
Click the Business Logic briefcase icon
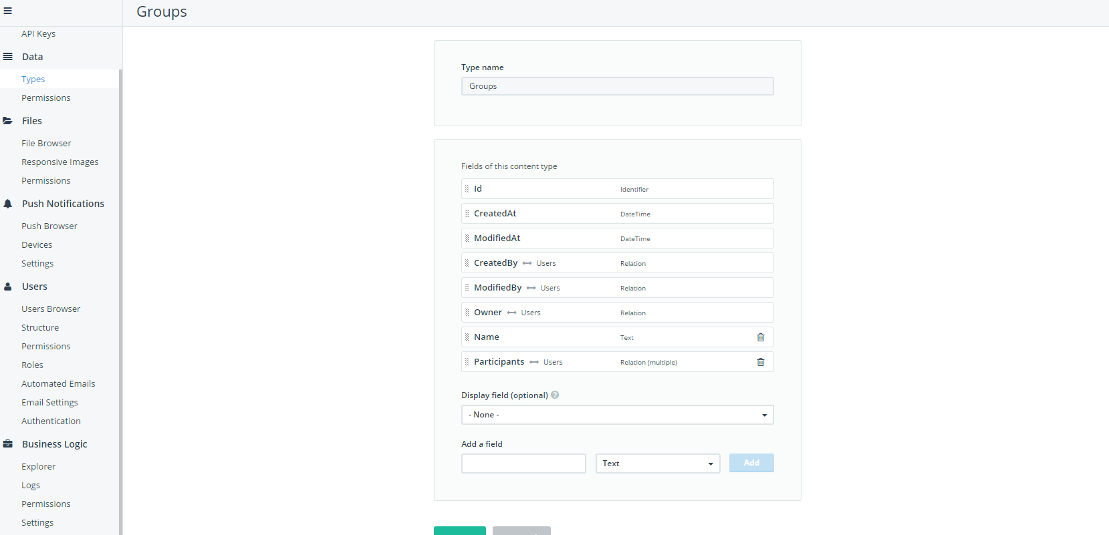tap(8, 444)
